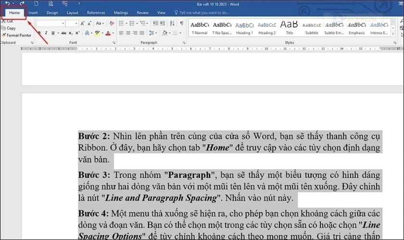Apply the Emphasis style
The width and height of the screenshot is (404, 240).
[356, 28]
